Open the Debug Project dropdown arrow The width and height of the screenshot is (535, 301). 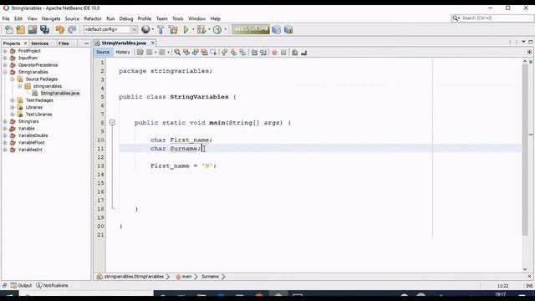(209, 30)
